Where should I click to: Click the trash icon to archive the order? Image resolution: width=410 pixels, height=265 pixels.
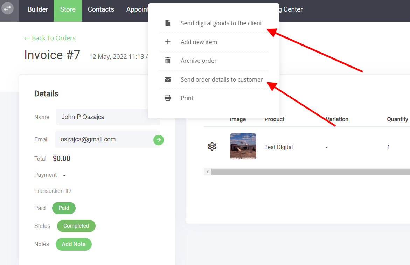168,60
